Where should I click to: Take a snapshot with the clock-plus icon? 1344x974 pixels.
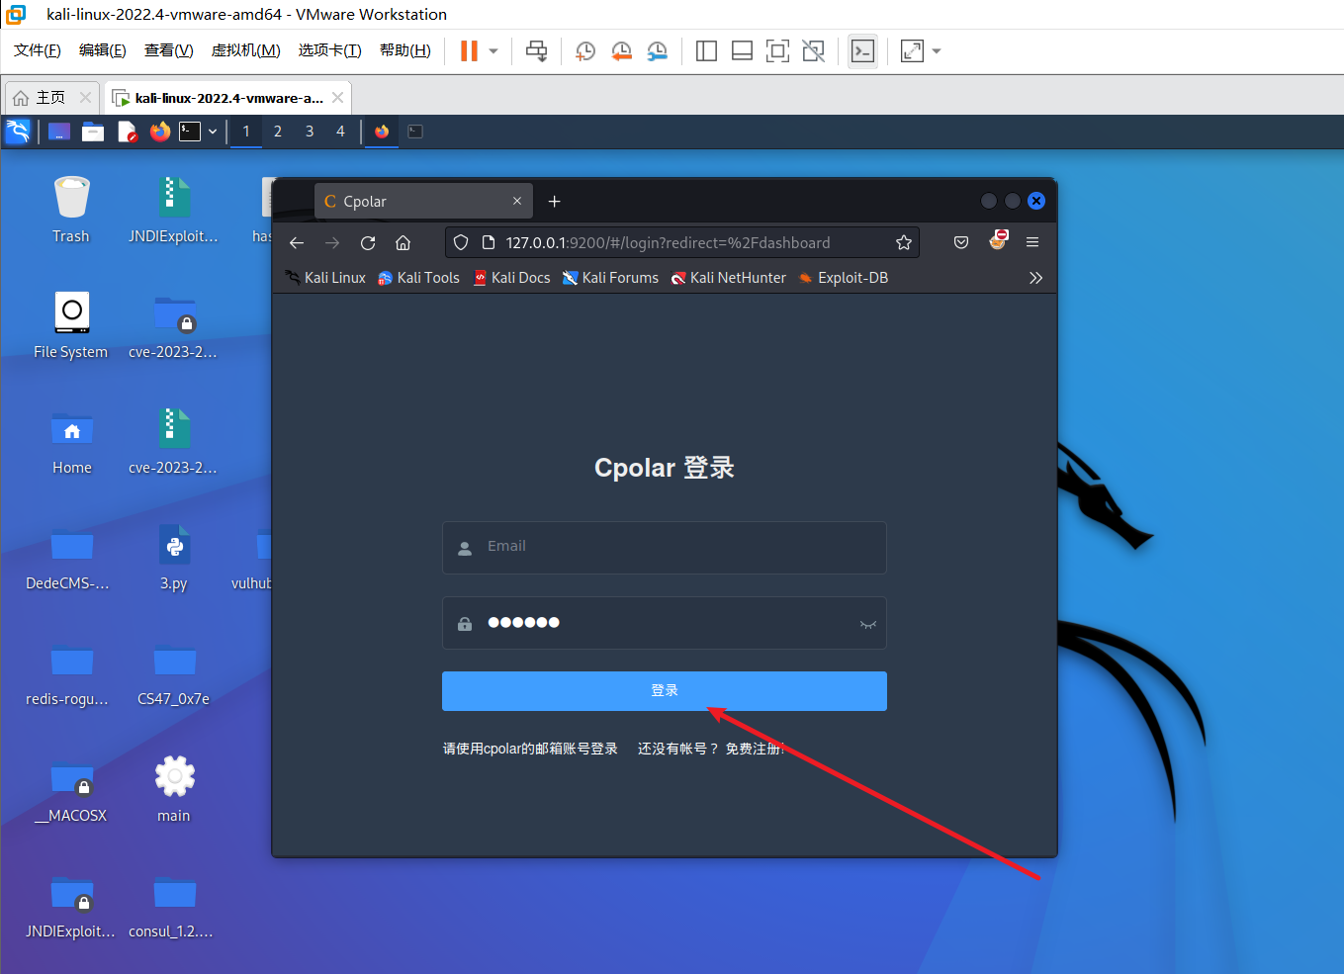(x=585, y=50)
